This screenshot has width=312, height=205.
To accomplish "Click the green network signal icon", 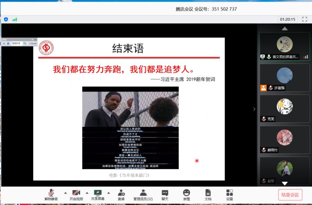I will pos(15,19).
